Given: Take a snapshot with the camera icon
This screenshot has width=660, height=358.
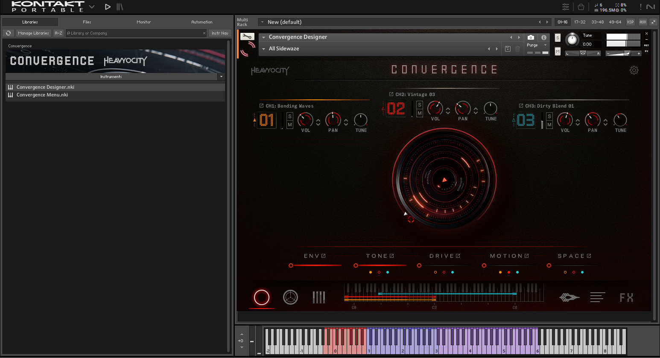Looking at the screenshot, I should tap(531, 38).
